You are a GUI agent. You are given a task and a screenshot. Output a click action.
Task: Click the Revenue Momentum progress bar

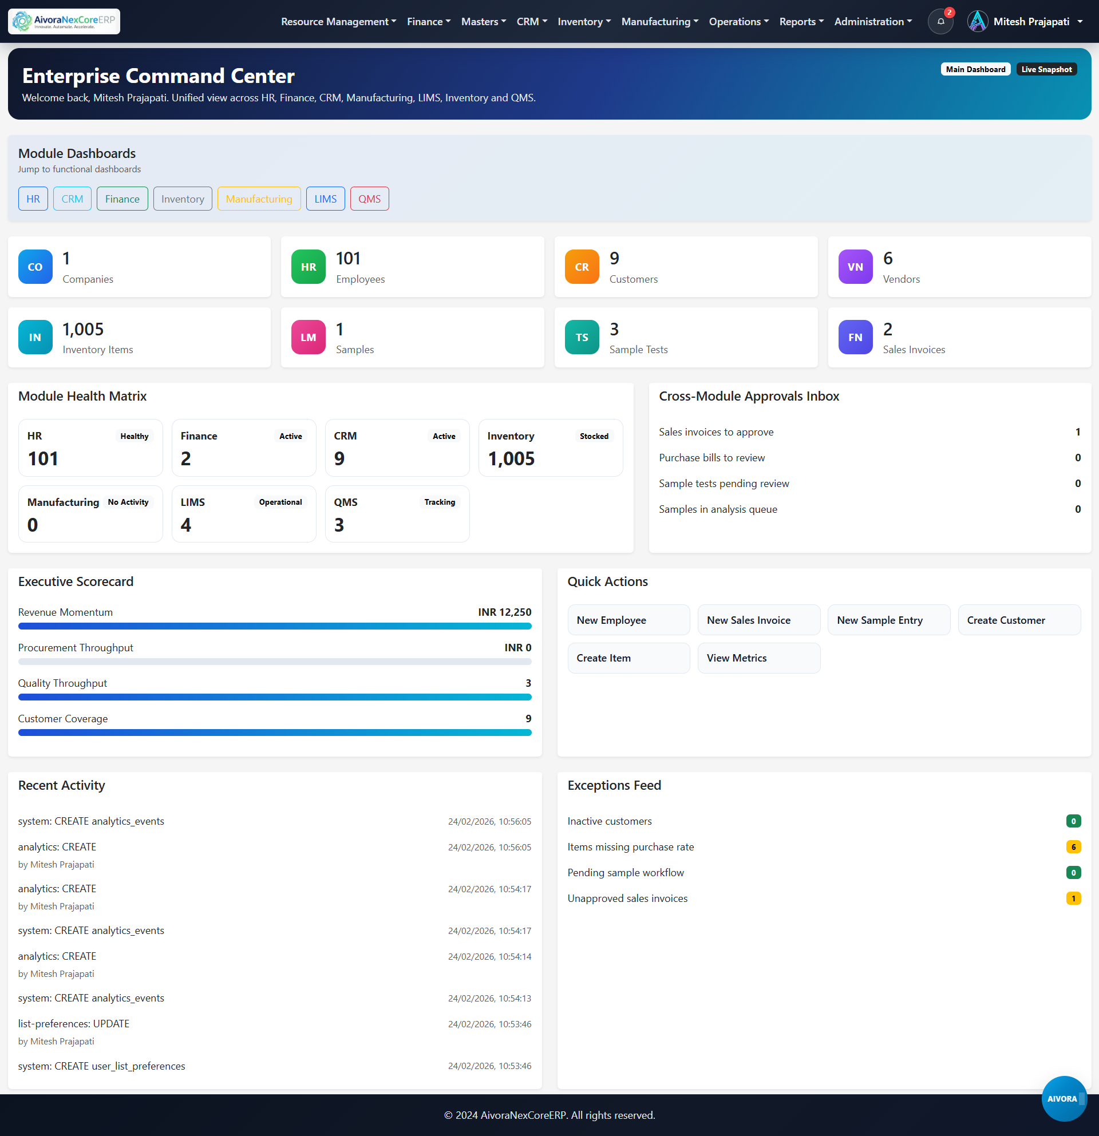pyautogui.click(x=275, y=626)
